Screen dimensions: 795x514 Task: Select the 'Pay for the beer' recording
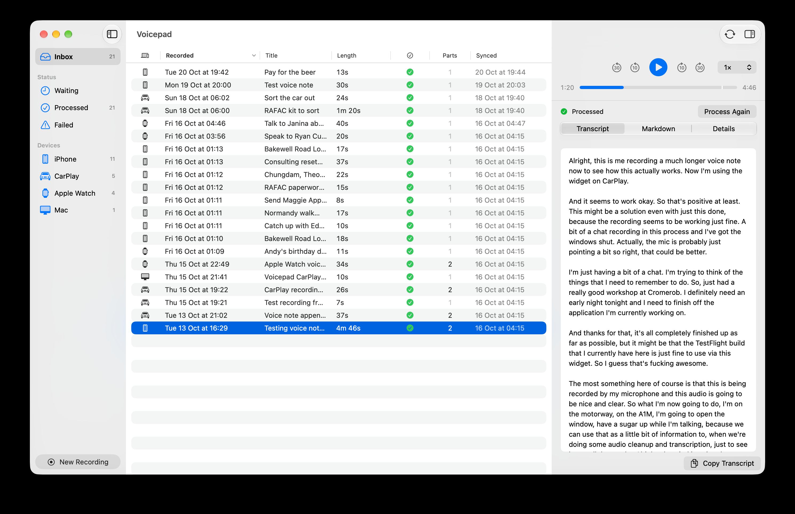click(x=339, y=72)
